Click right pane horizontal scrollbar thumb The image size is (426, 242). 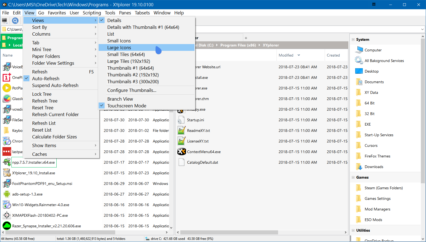click(229, 232)
